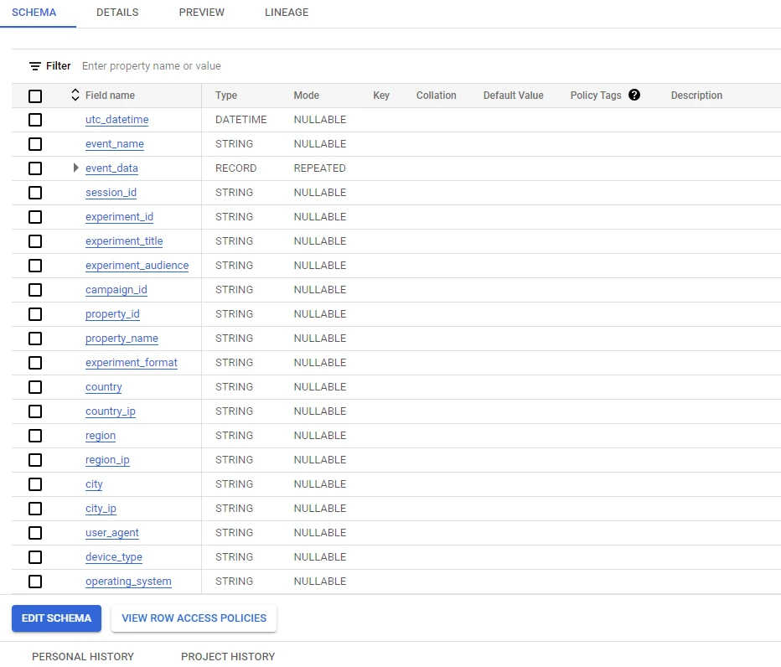Click the REPEATED mode cell
This screenshot has height=667, width=781.
319,168
